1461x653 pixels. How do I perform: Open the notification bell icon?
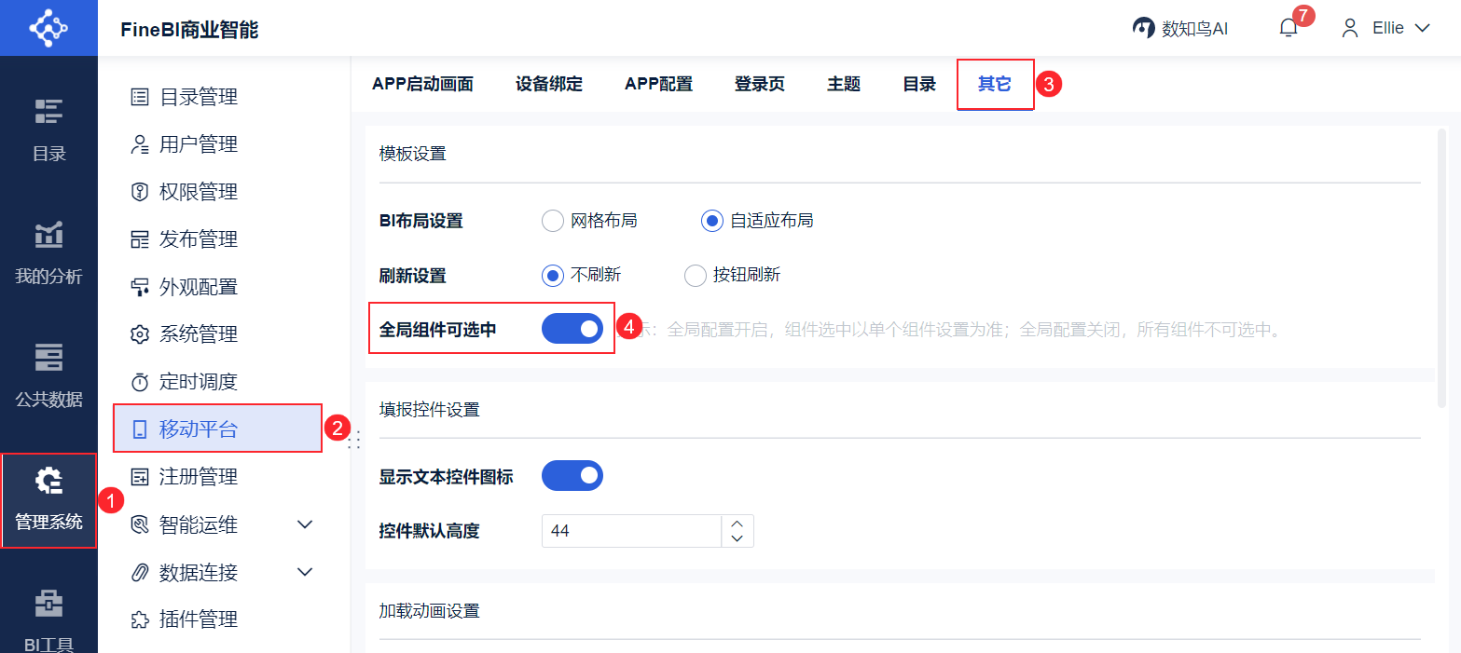pos(1289,29)
